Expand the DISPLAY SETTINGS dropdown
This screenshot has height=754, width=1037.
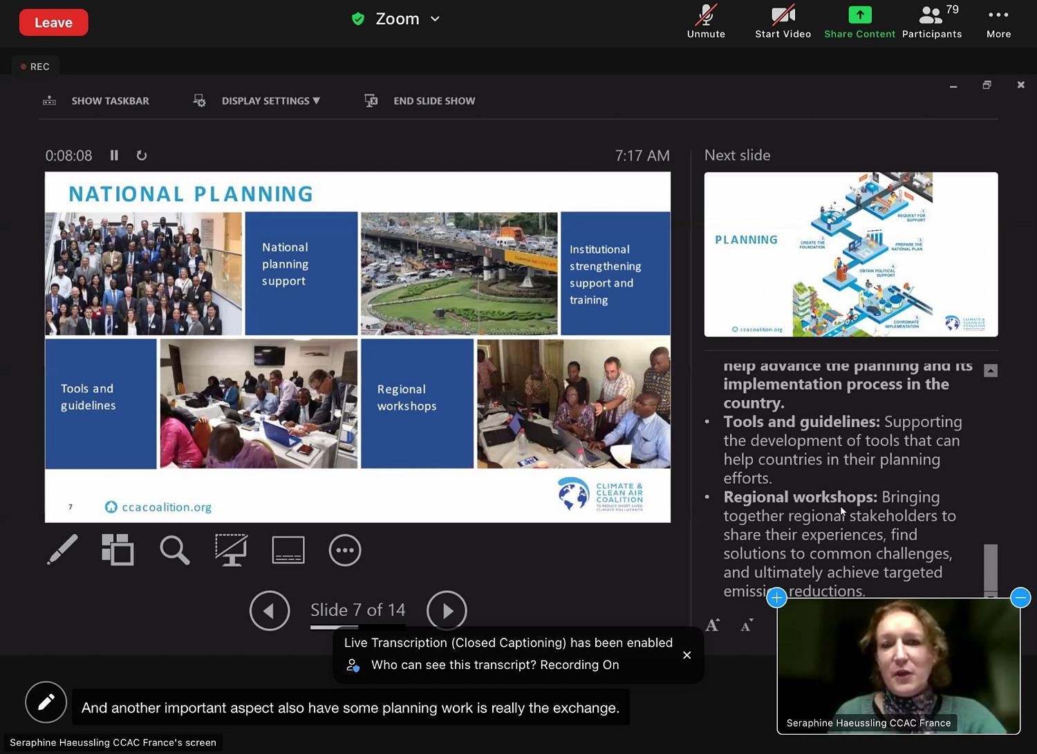(256, 101)
